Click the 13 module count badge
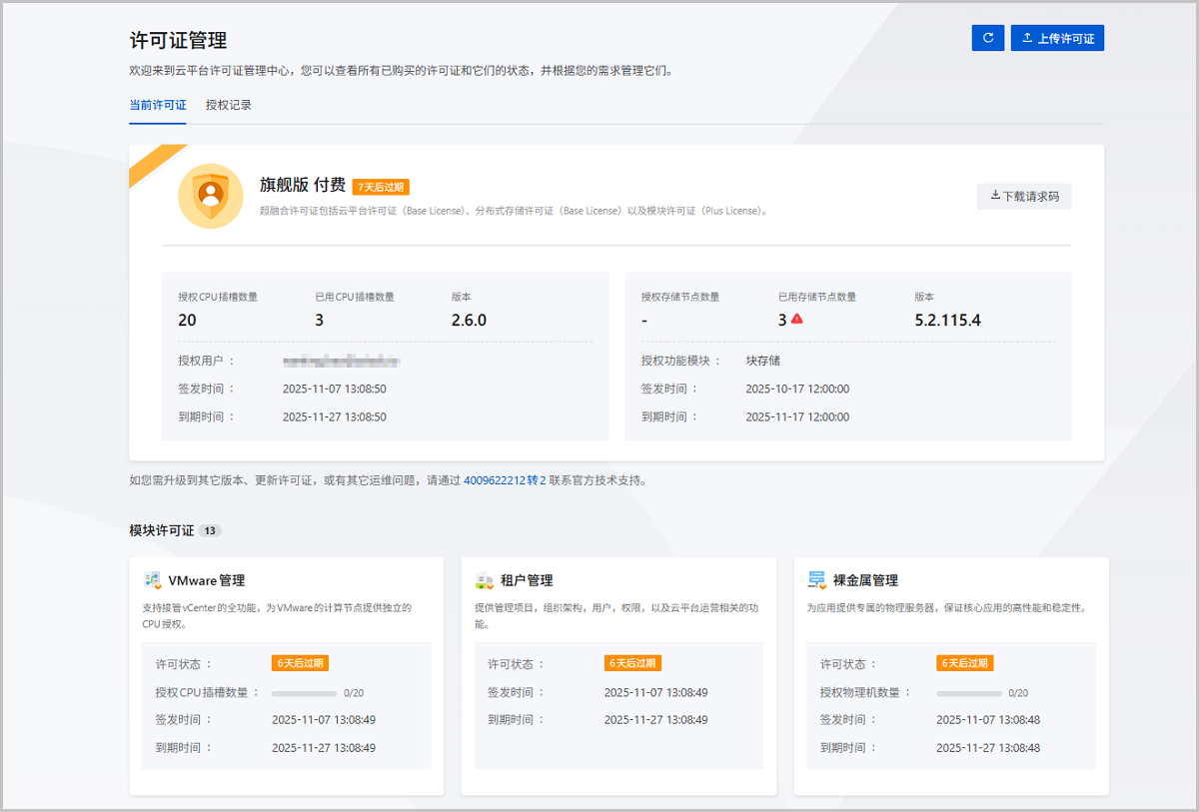Viewport: 1199px width, 812px height. click(210, 531)
